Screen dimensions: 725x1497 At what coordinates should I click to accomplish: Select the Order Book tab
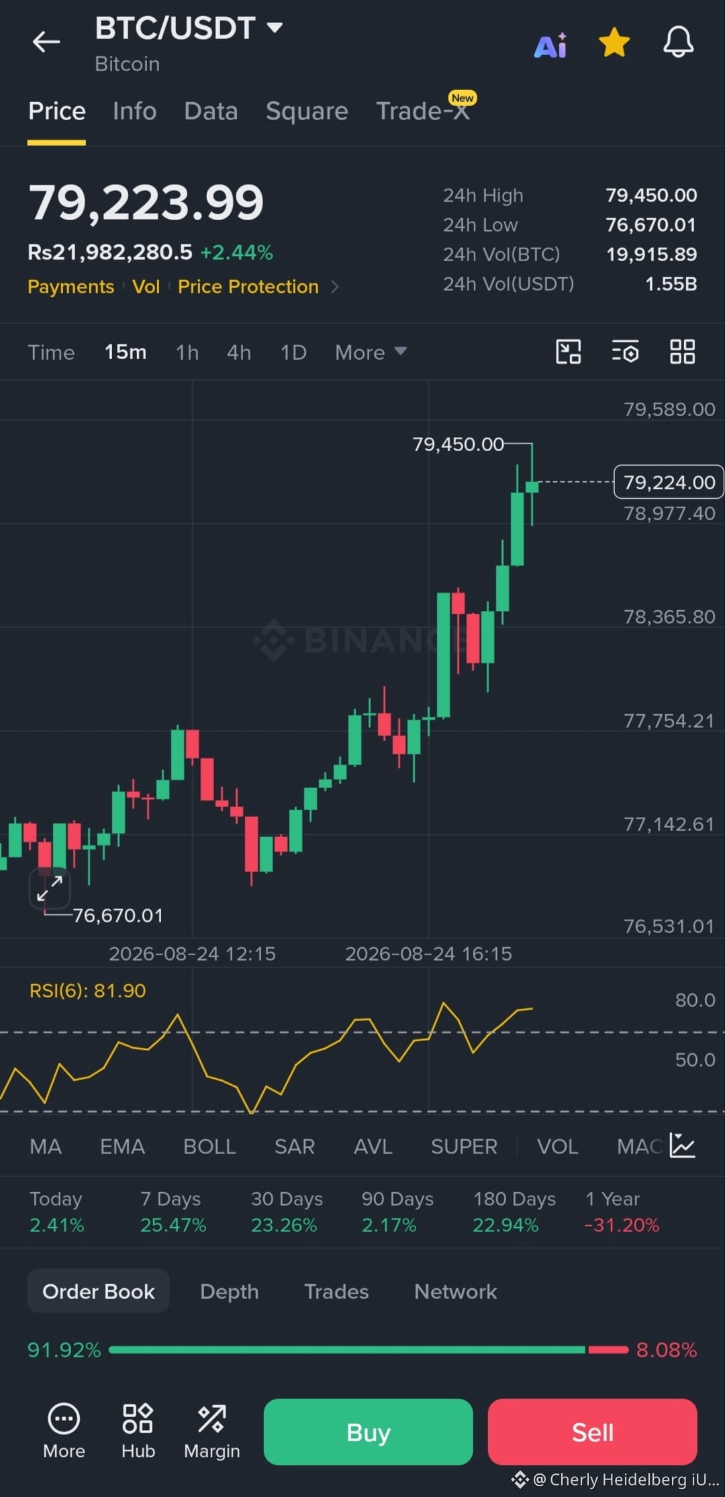pyautogui.click(x=98, y=1291)
